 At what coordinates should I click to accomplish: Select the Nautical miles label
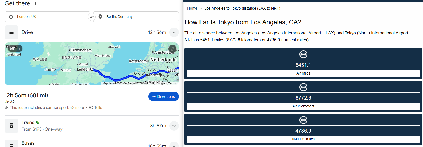(x=303, y=139)
